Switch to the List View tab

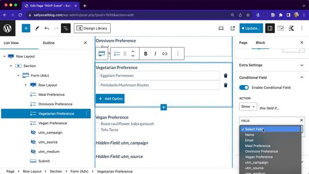tap(11, 43)
